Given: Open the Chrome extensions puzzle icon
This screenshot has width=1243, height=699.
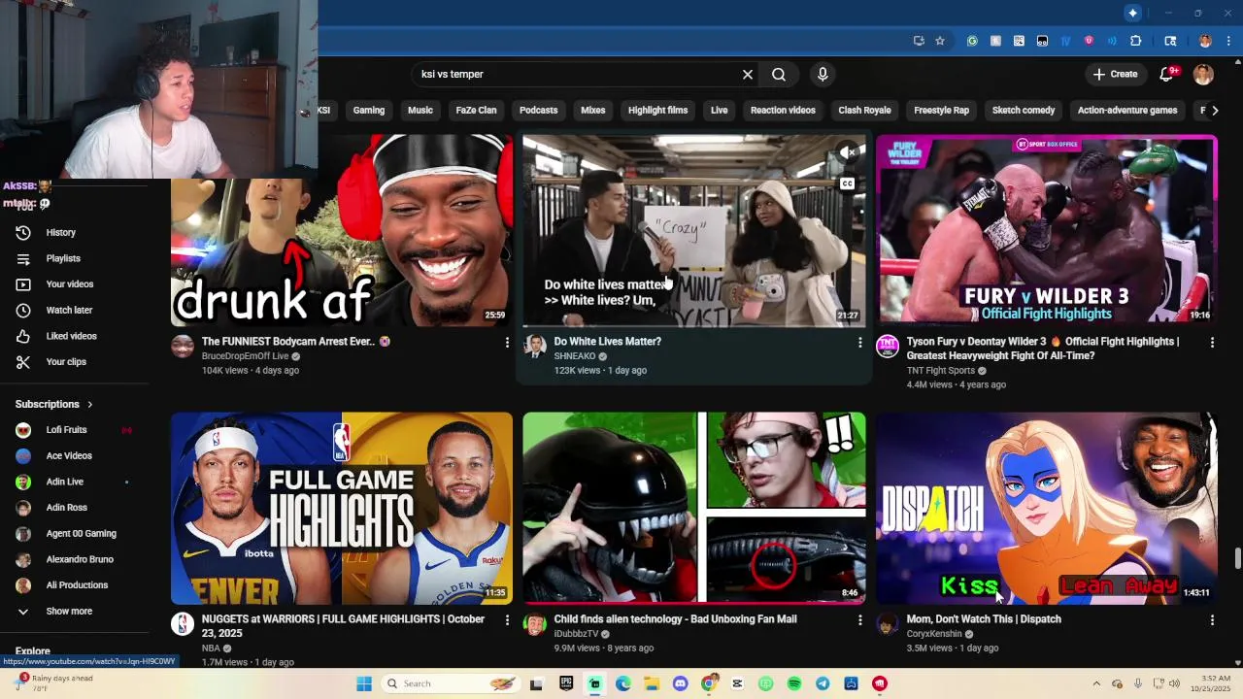Looking at the screenshot, I should pos(1135,41).
